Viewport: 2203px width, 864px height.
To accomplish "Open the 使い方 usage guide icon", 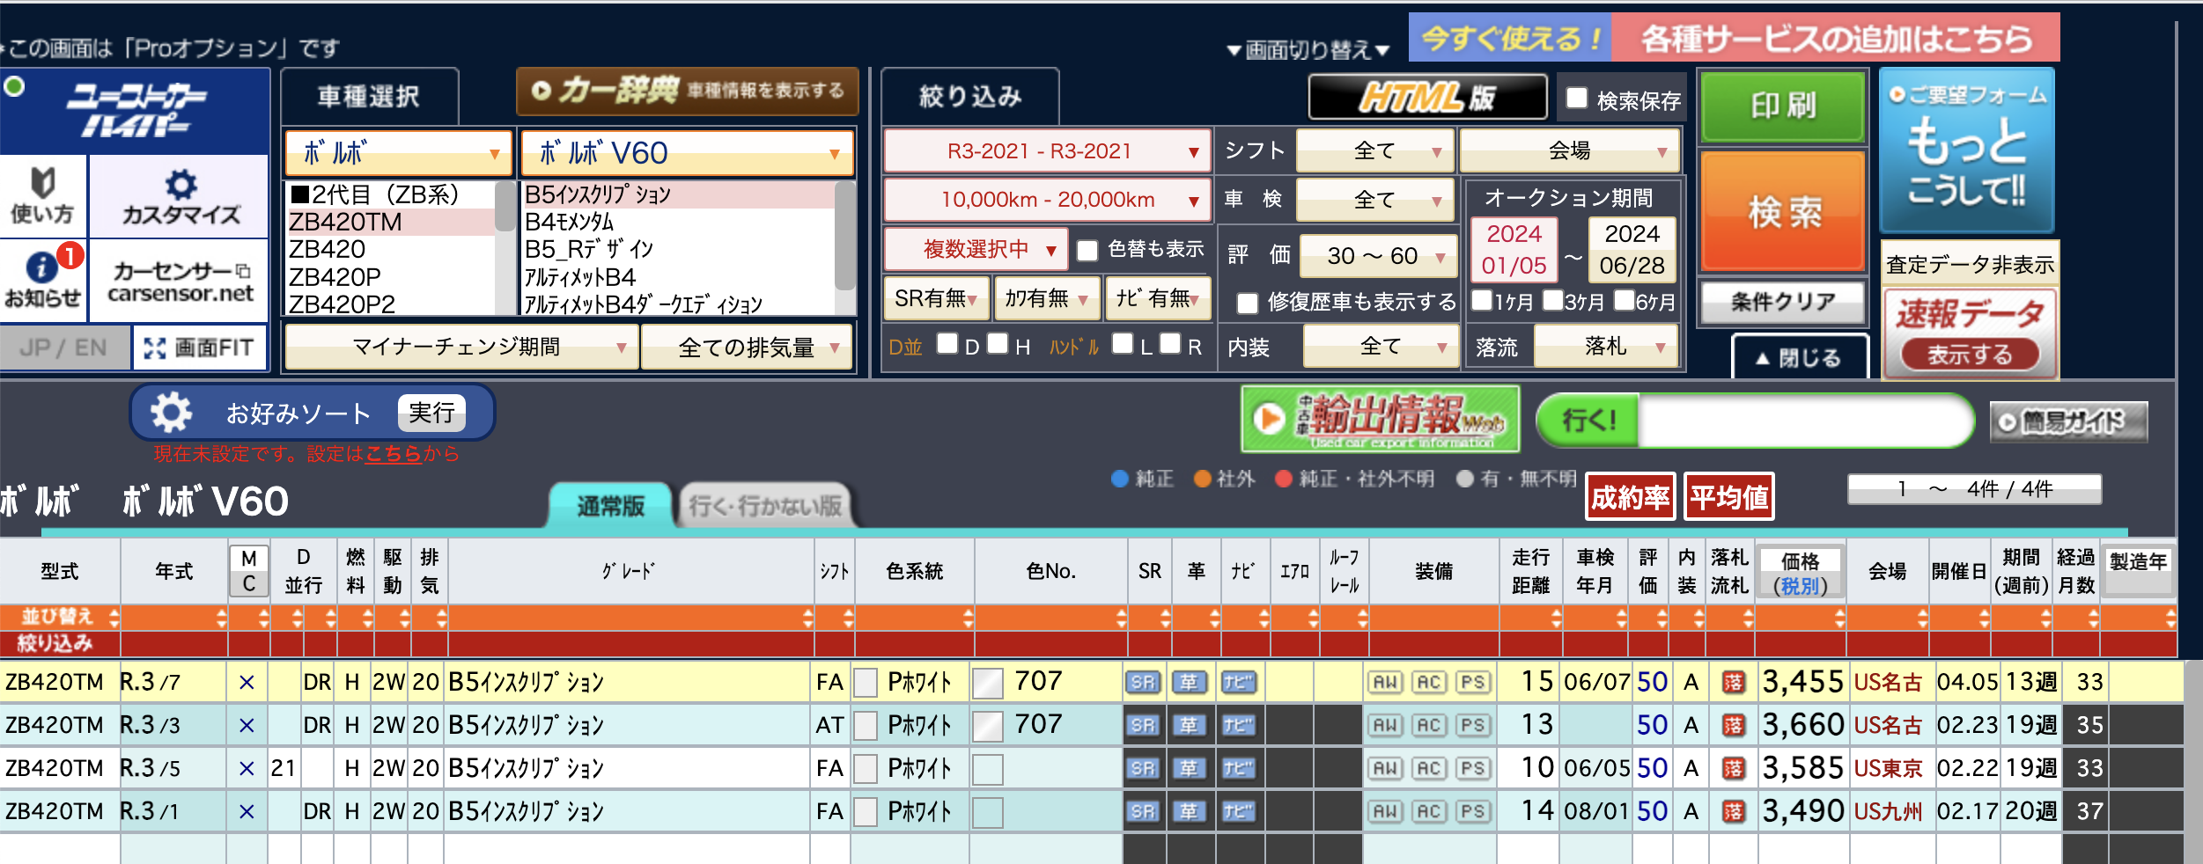I will (42, 196).
